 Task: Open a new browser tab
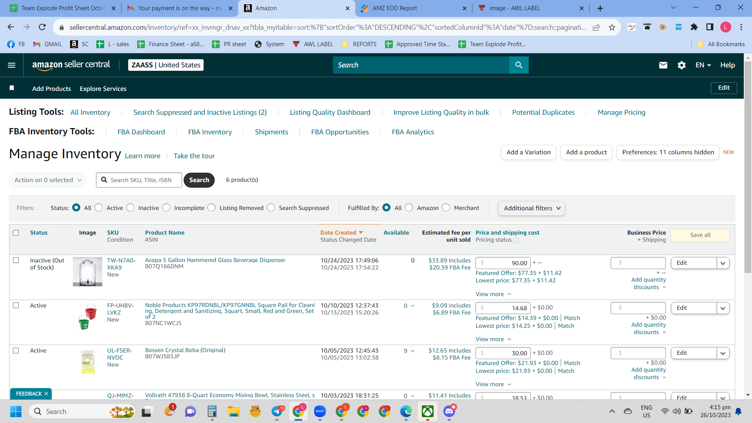tap(600, 8)
